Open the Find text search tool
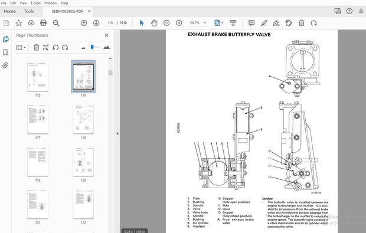 click(56, 23)
